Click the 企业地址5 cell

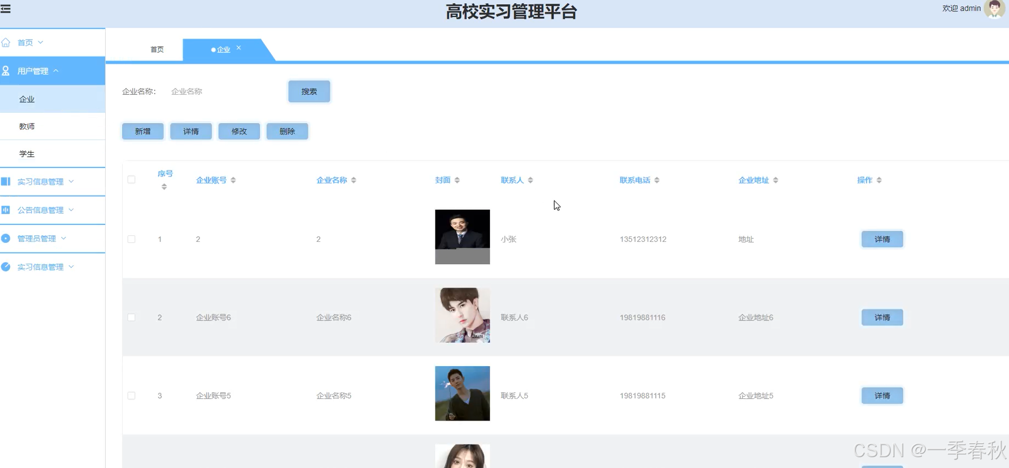click(x=756, y=396)
